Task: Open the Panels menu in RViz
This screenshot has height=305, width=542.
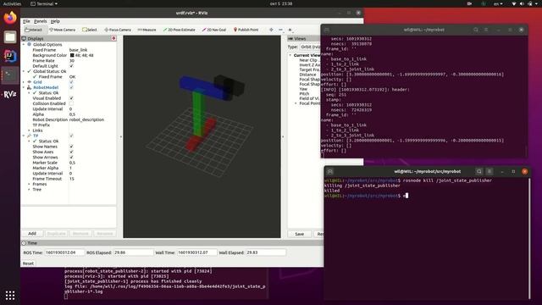Action: point(40,21)
